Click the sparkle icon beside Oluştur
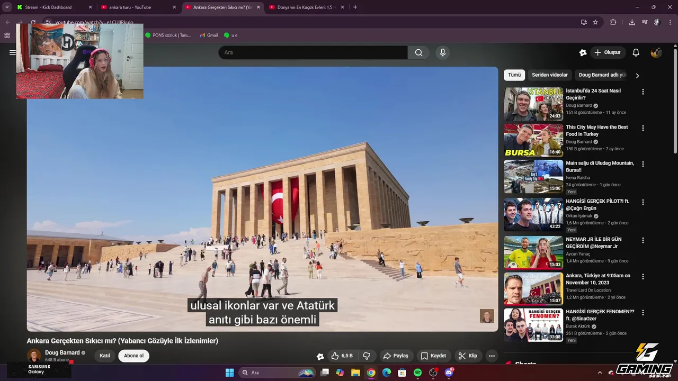Screen dimensions: 678x381 [583, 52]
